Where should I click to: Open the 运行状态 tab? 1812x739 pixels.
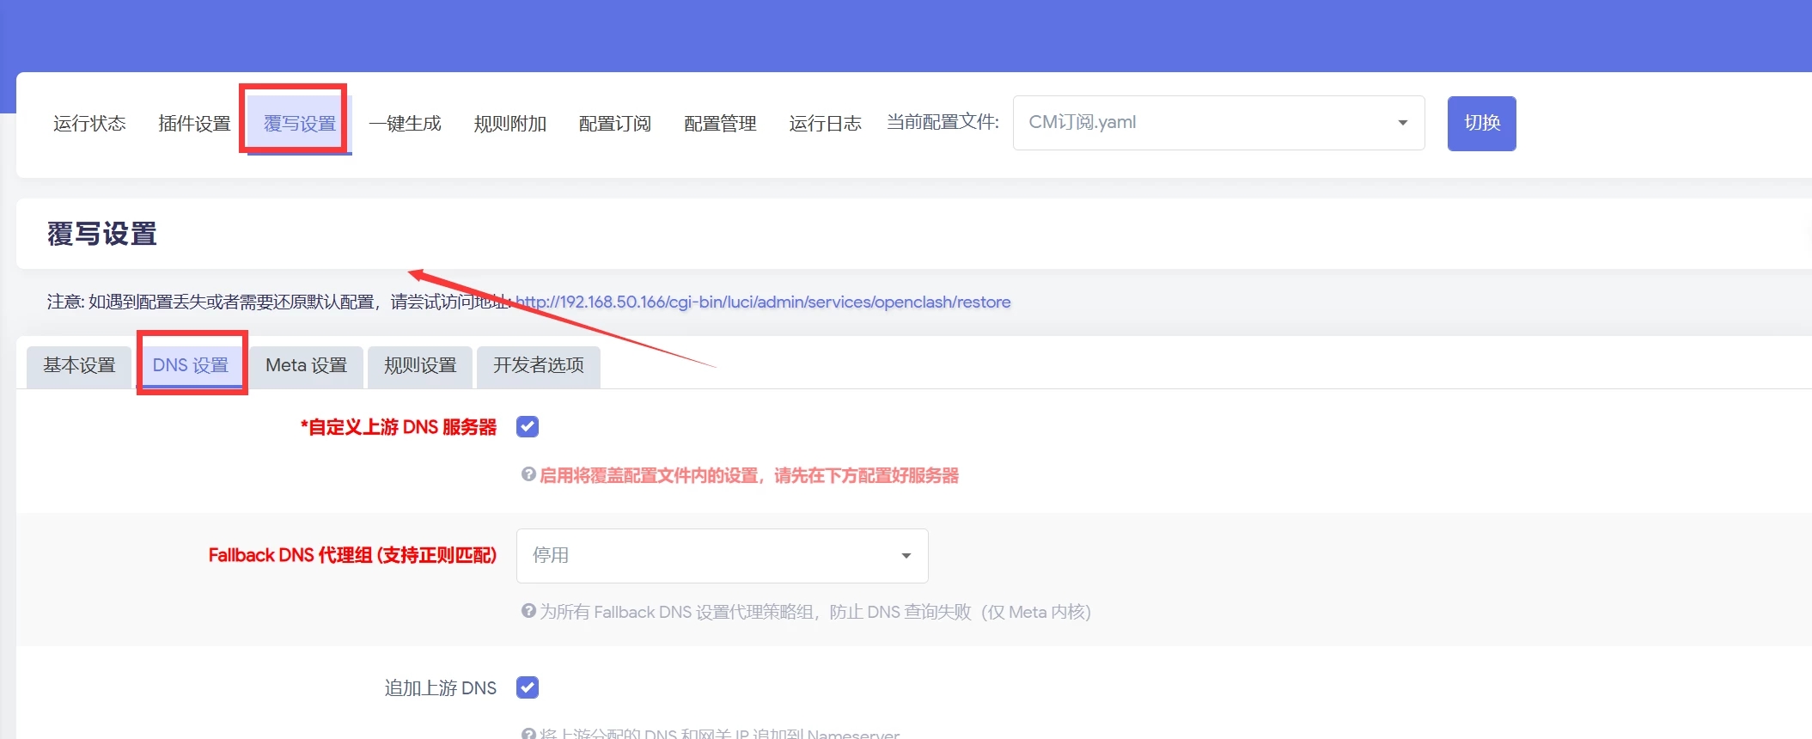coord(89,124)
